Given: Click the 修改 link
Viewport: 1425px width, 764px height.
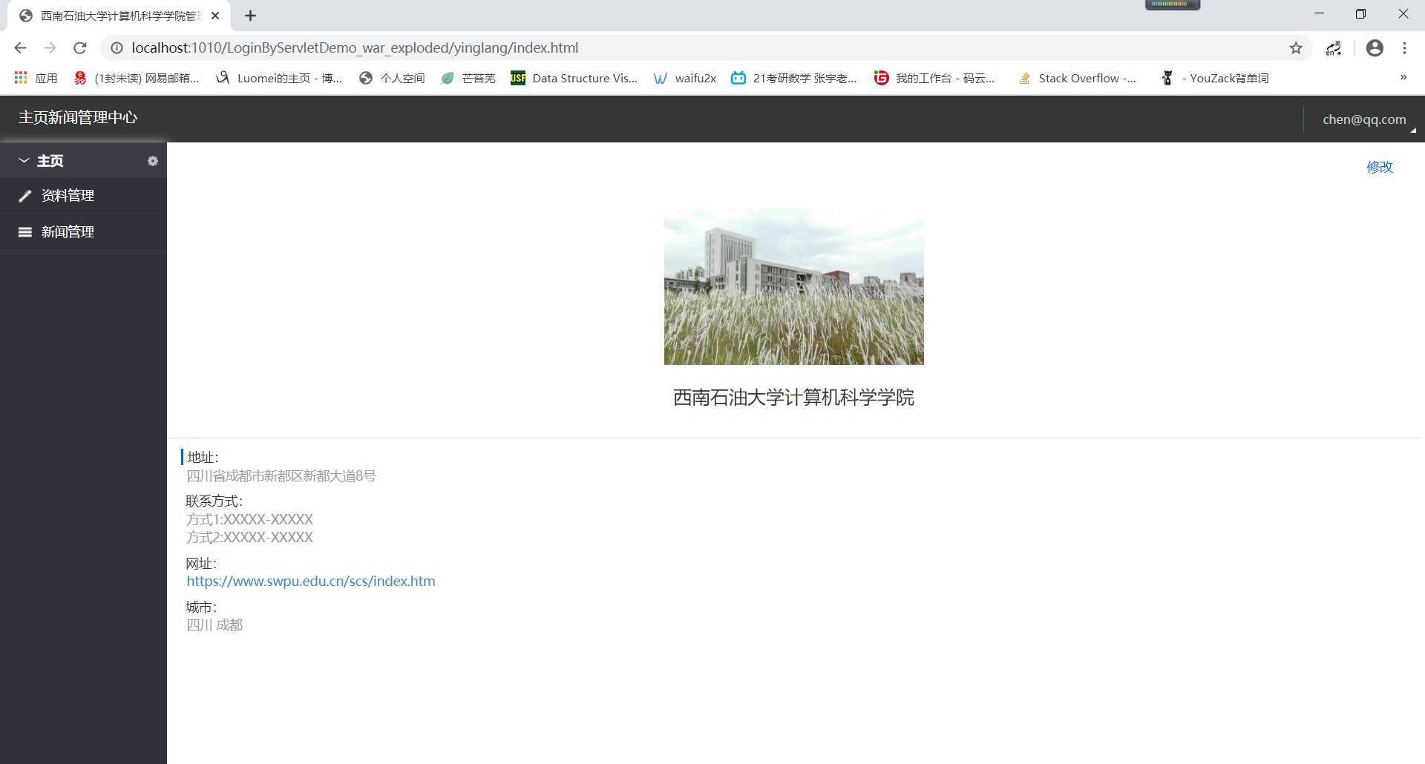Looking at the screenshot, I should [x=1380, y=167].
